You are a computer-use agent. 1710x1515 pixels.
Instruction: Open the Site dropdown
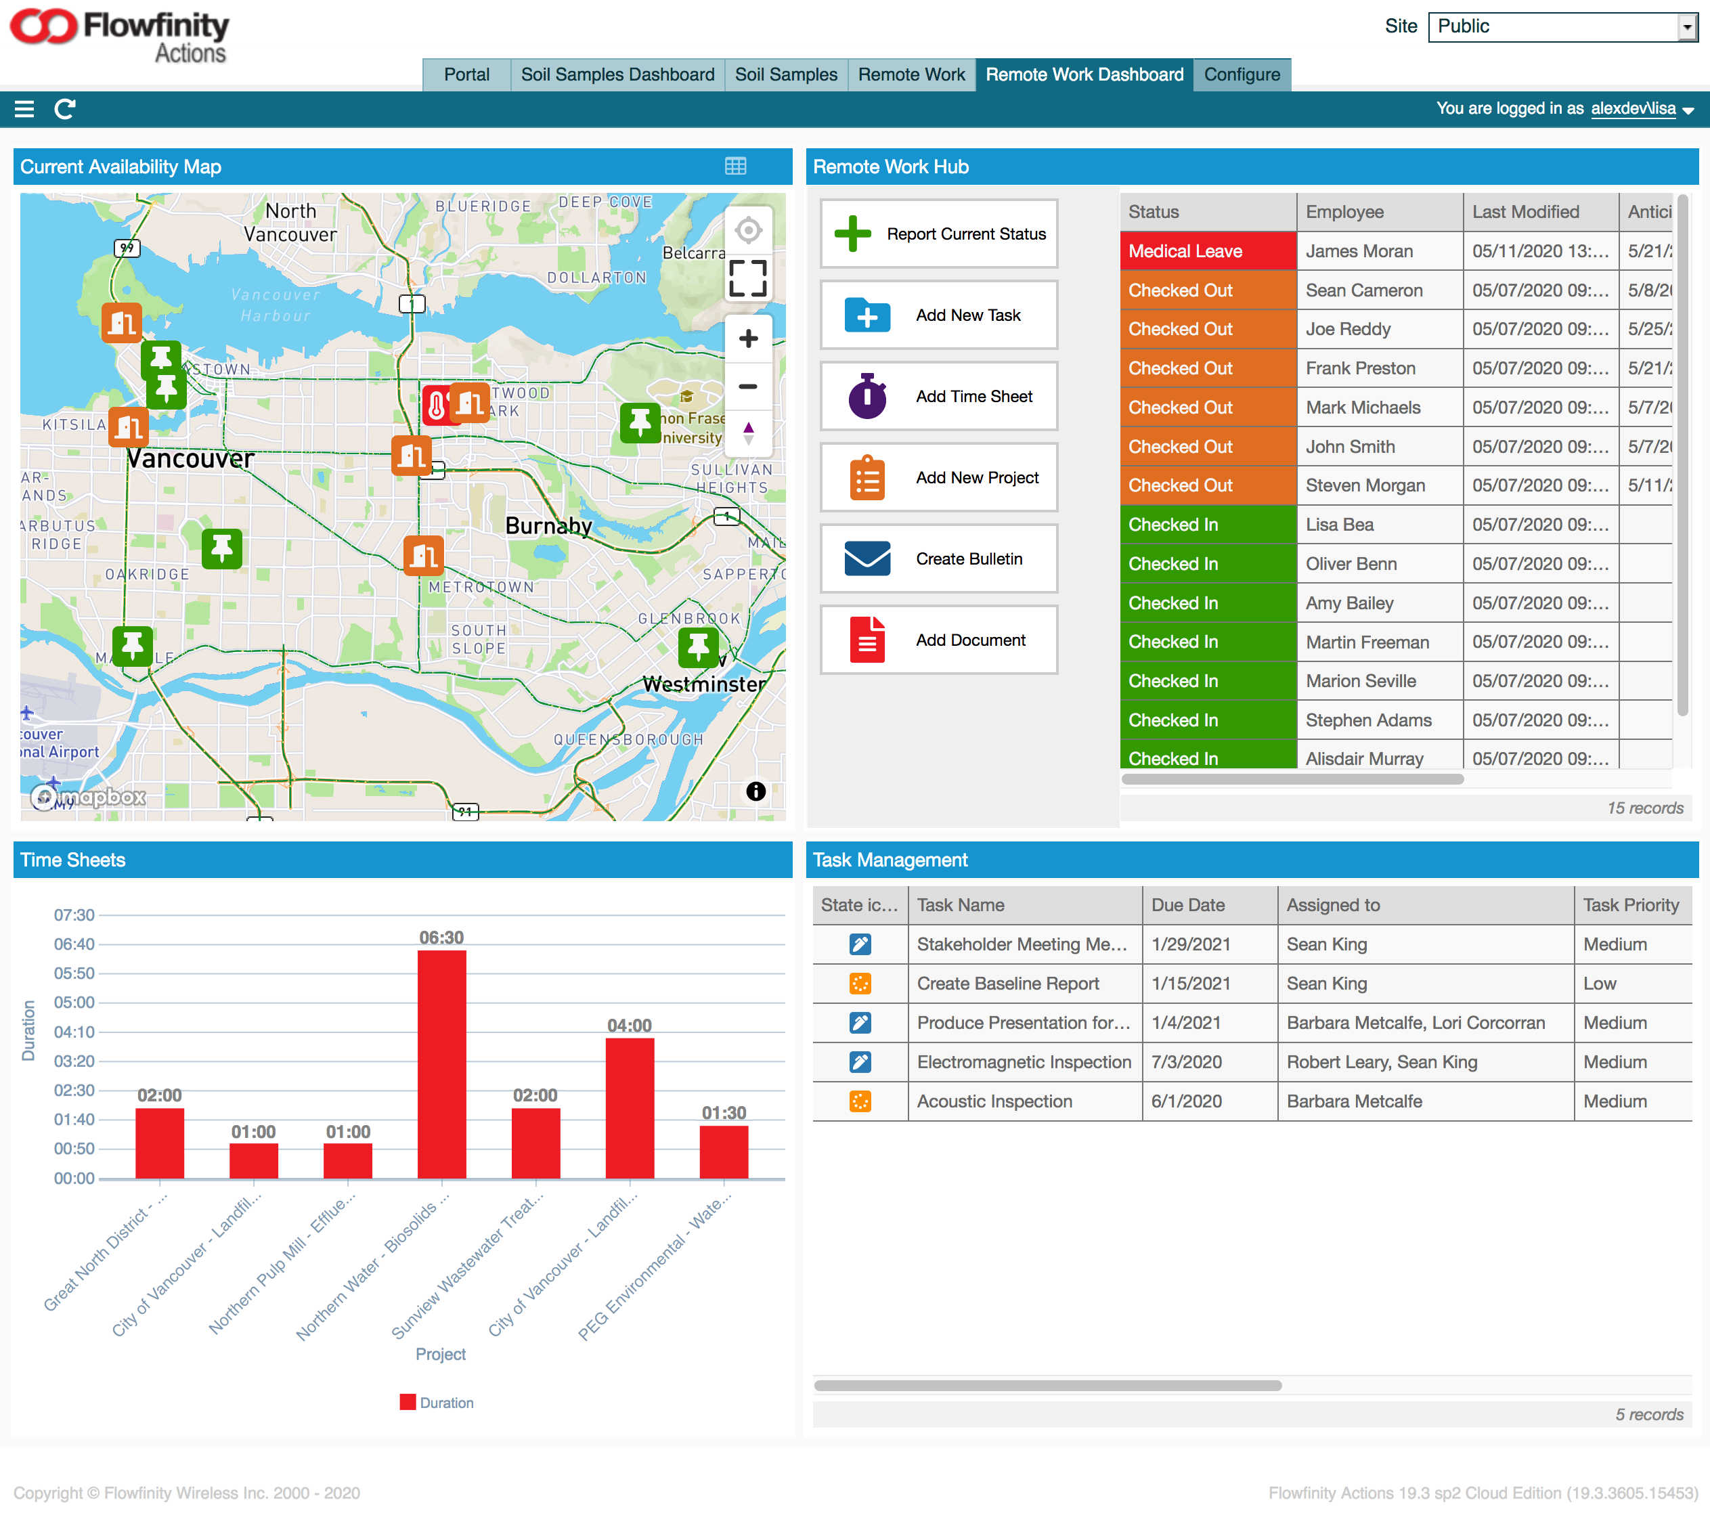point(1561,27)
